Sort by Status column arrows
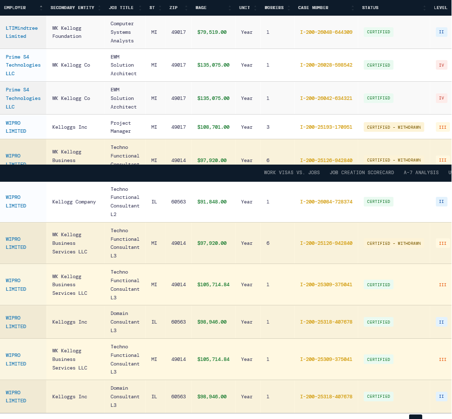 424,8
